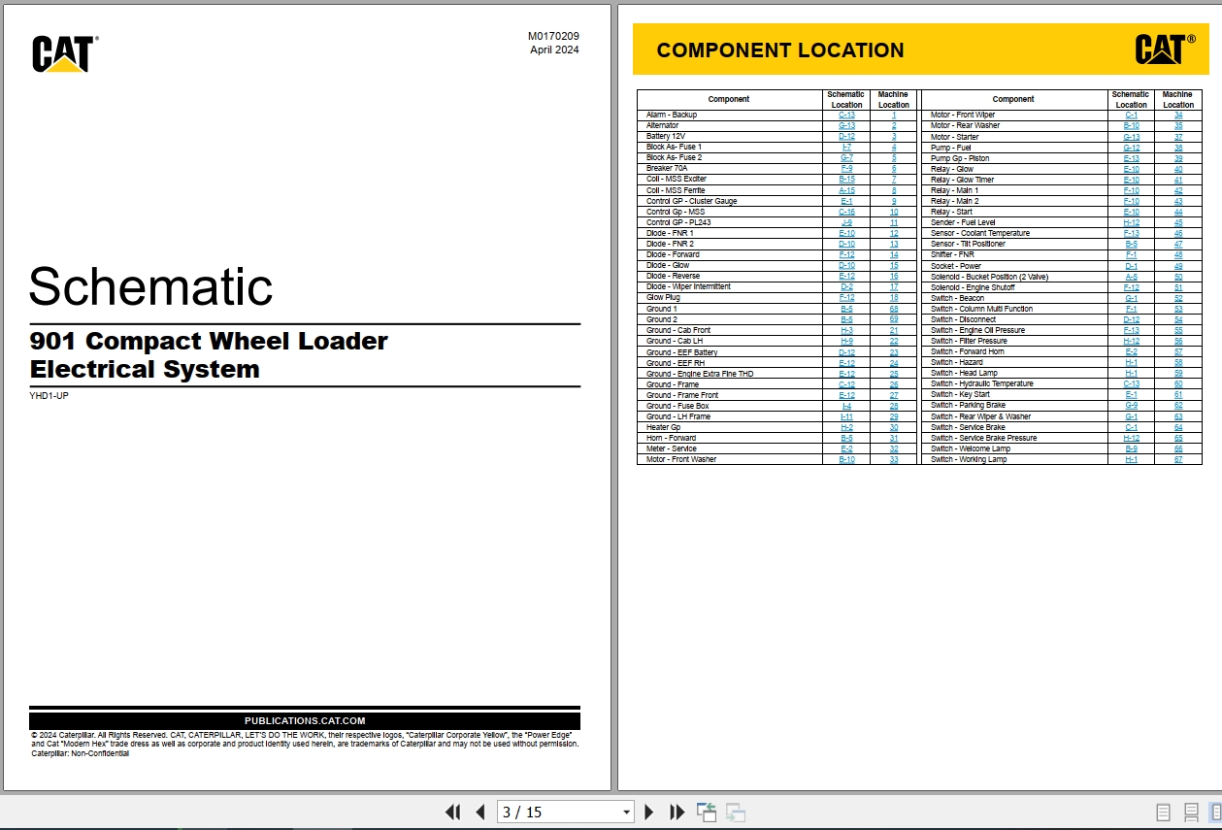This screenshot has width=1222, height=830.
Task: Open machine location 14 for Diode - Forward
Action: (x=894, y=254)
